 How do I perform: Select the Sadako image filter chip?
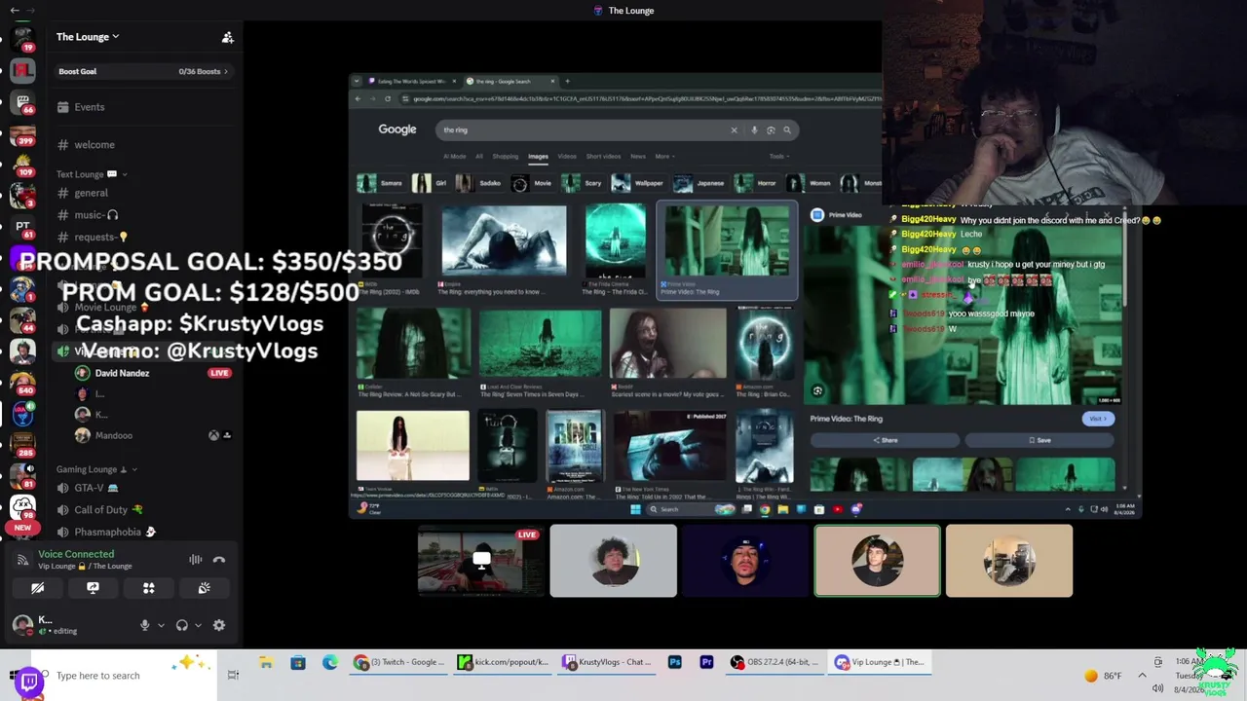481,183
